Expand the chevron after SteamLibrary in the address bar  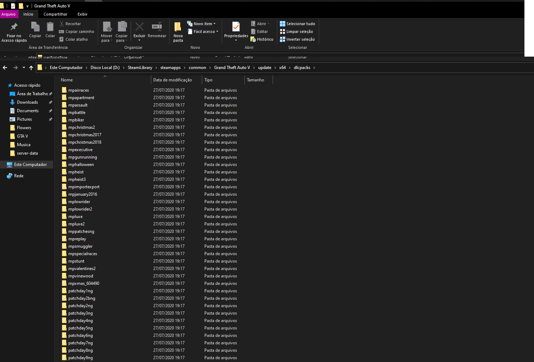[x=156, y=68]
